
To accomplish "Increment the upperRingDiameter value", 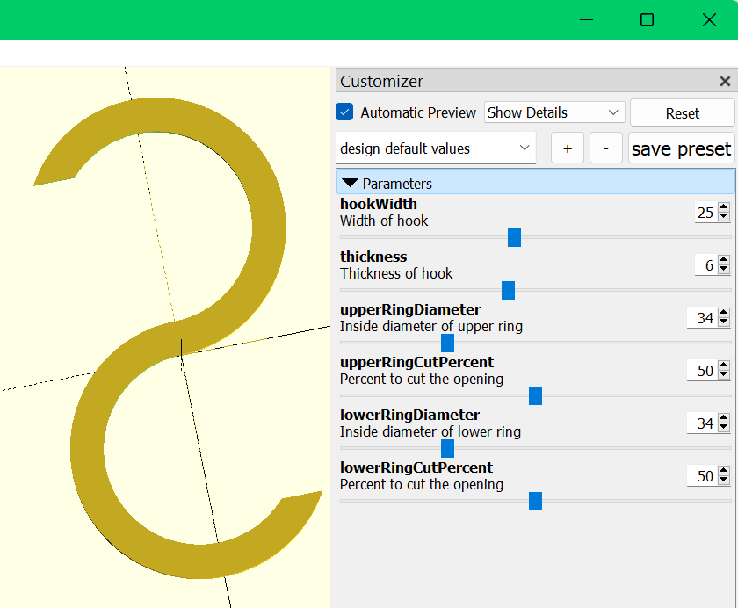I will pos(722,313).
